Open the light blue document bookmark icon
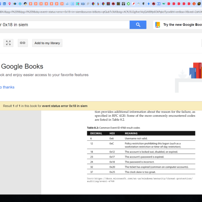The width and height of the screenshot is (202, 202). click(x=72, y=4)
